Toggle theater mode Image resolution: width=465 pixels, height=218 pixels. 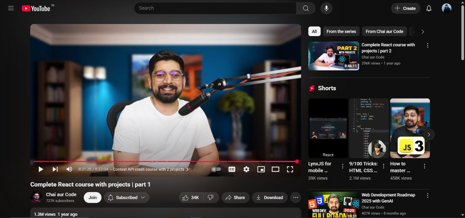276,169
